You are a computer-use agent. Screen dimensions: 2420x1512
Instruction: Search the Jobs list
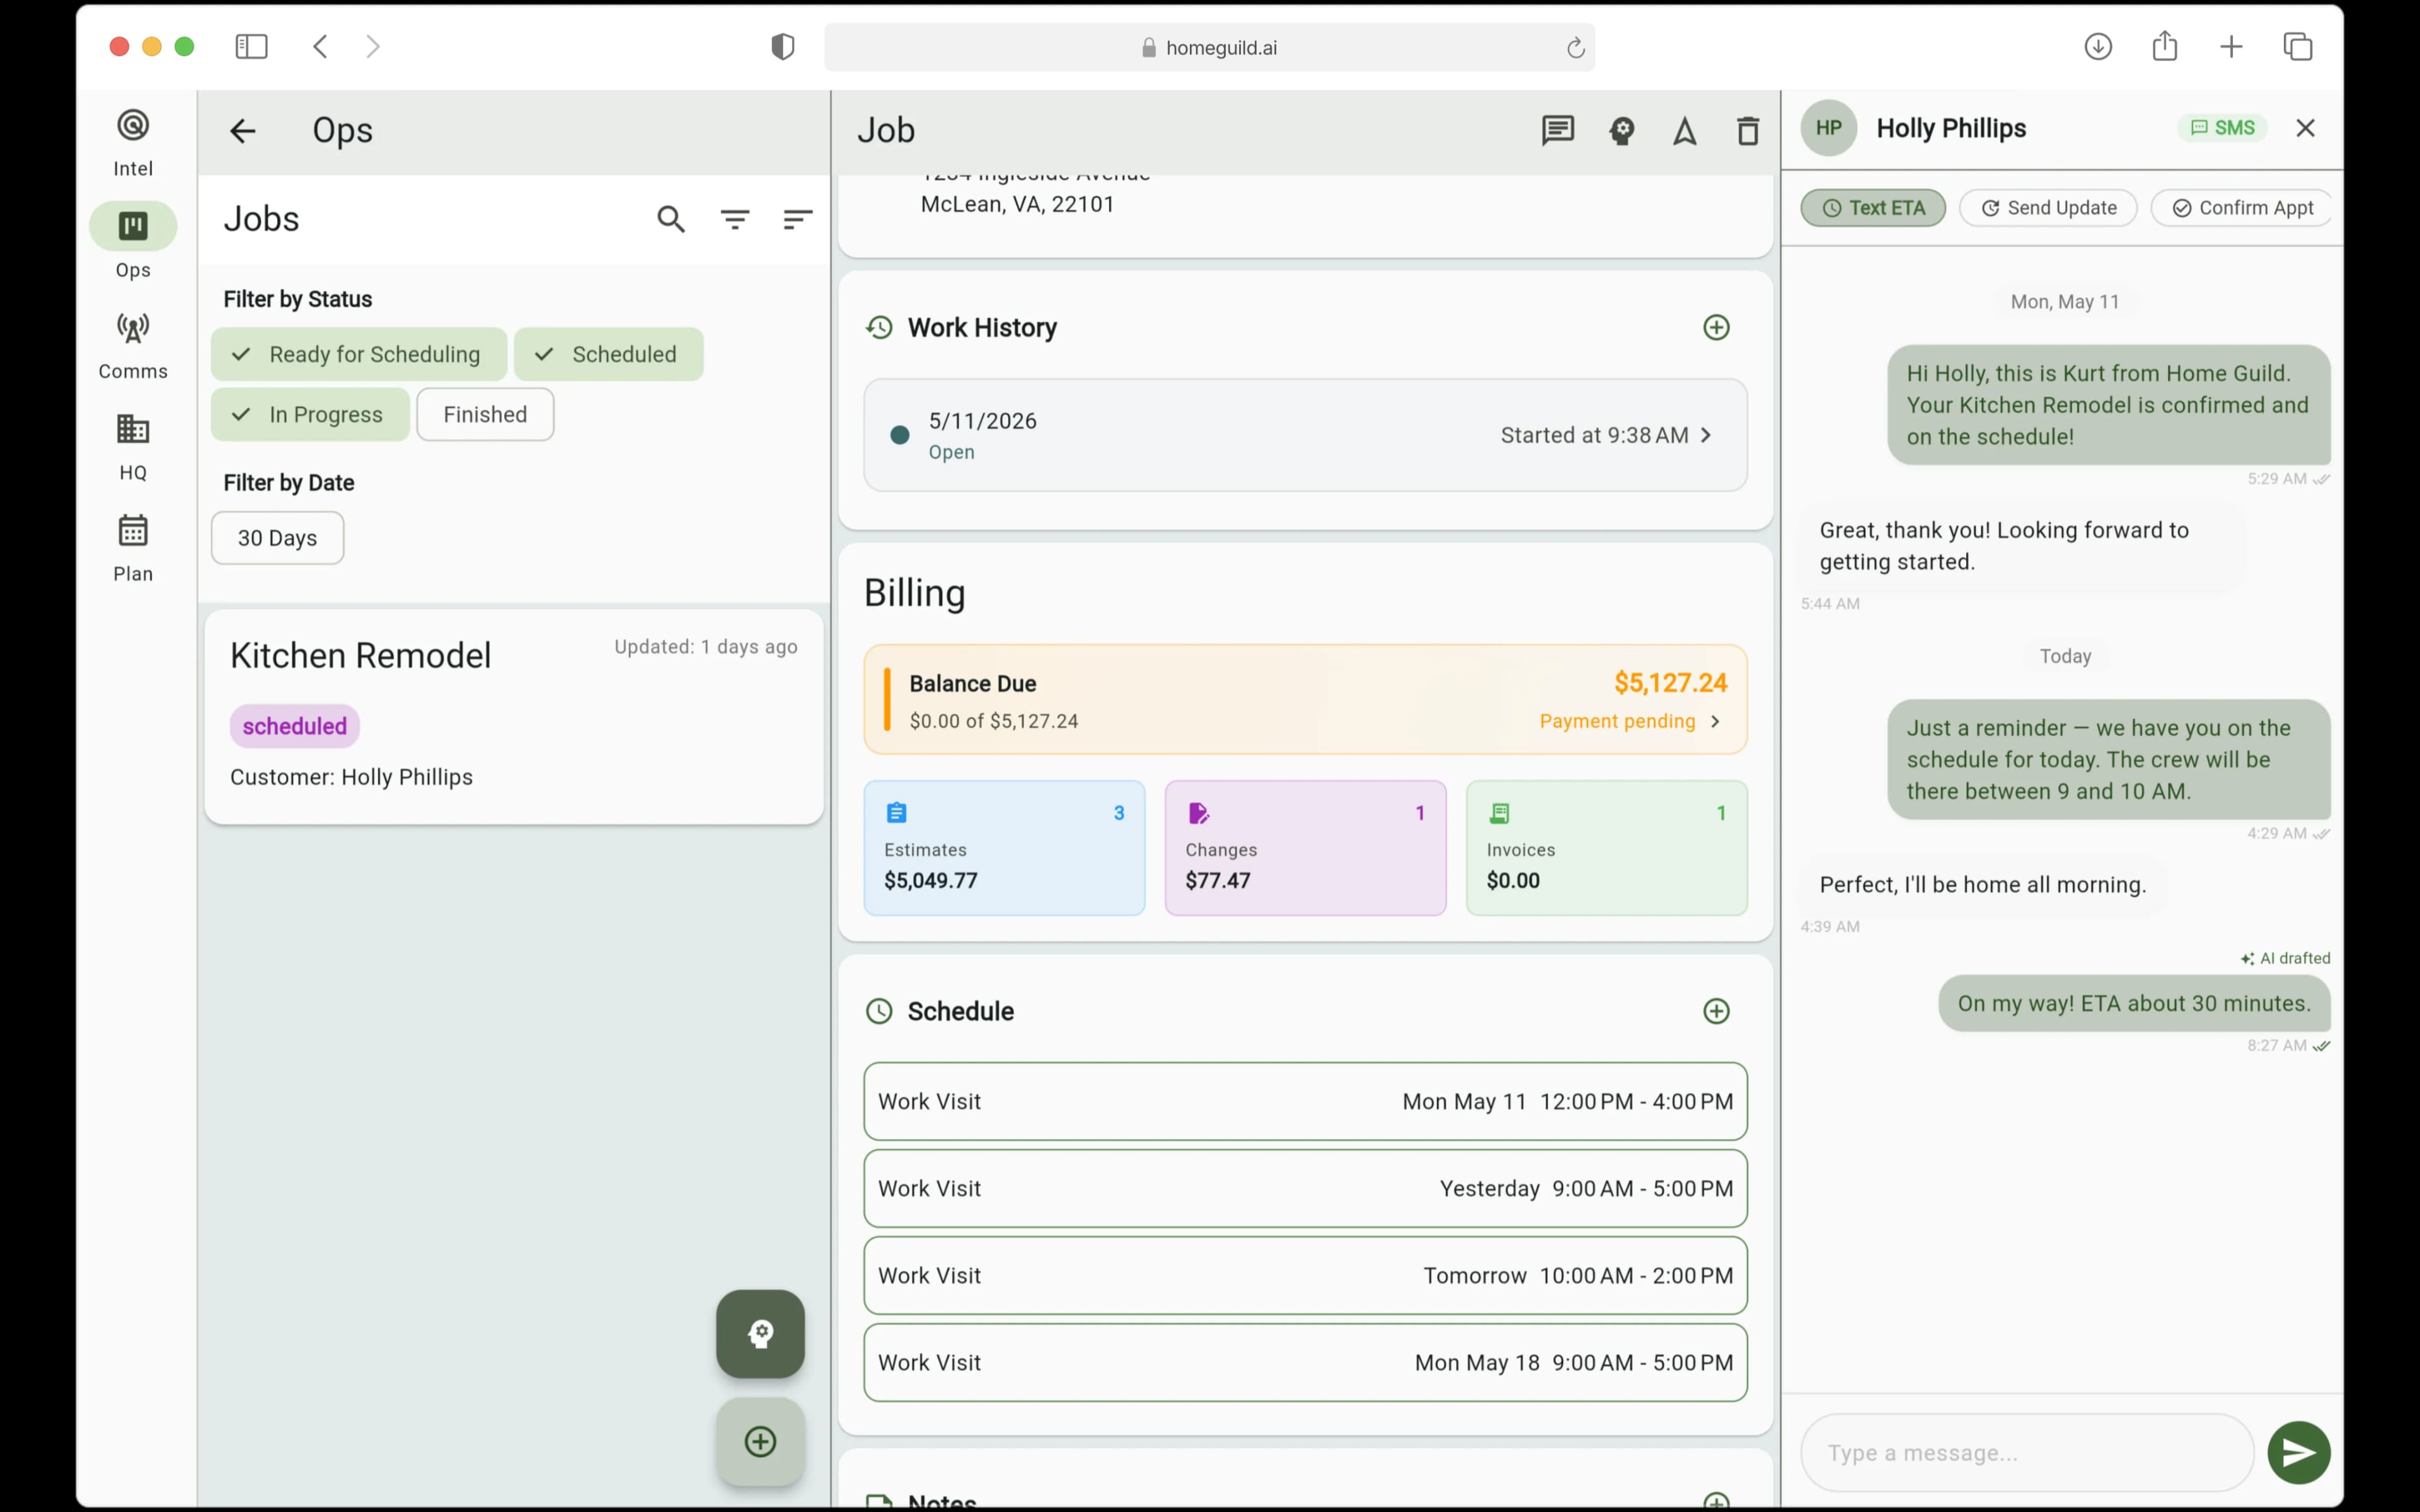[671, 219]
